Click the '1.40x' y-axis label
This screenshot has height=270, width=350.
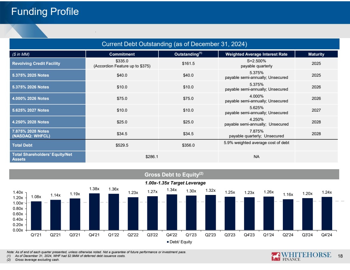pyautogui.click(x=18, y=192)
